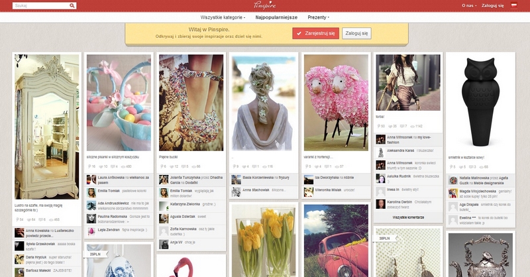Viewport: 530px width, 277px height.
Task: Click the red Zarejestruj się button
Action: pos(316,33)
